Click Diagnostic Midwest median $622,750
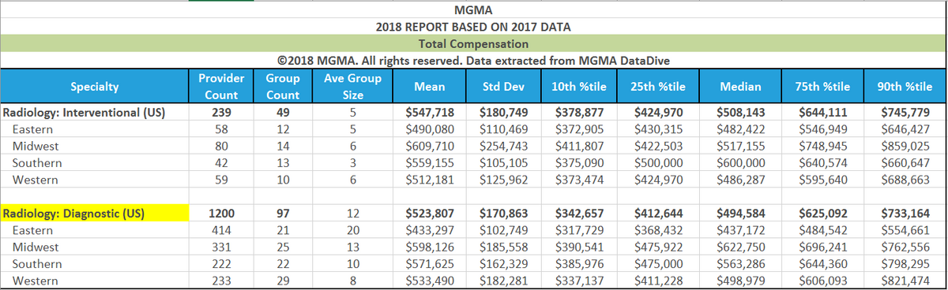 pyautogui.click(x=741, y=247)
